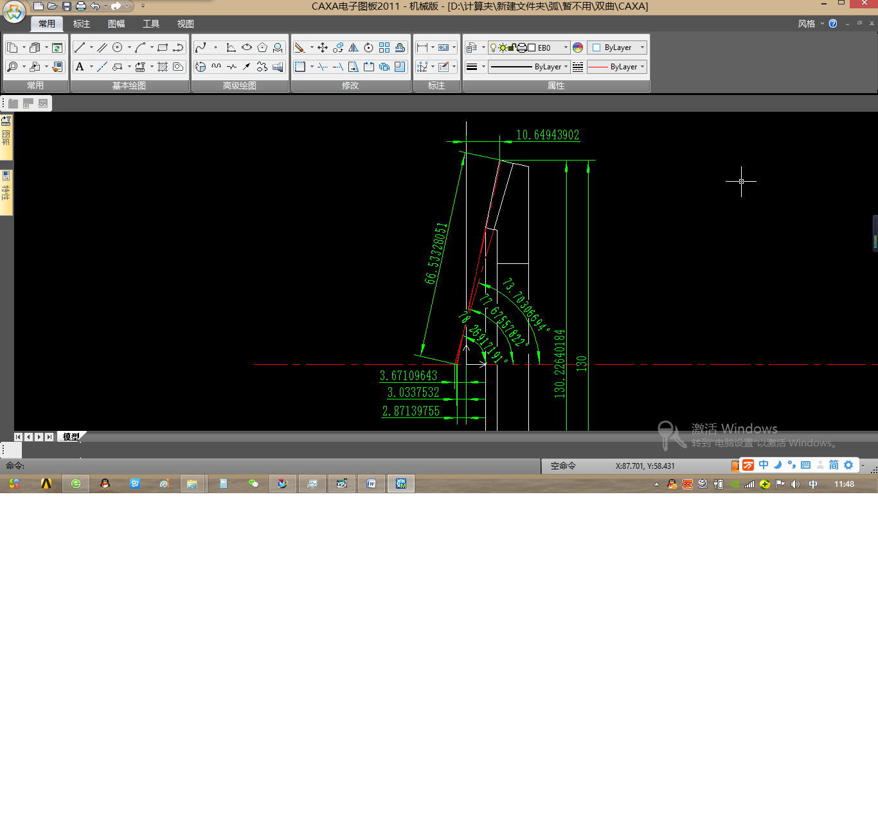Click the 10.64943902 dimension text
The width and height of the screenshot is (878, 822).
tap(548, 135)
